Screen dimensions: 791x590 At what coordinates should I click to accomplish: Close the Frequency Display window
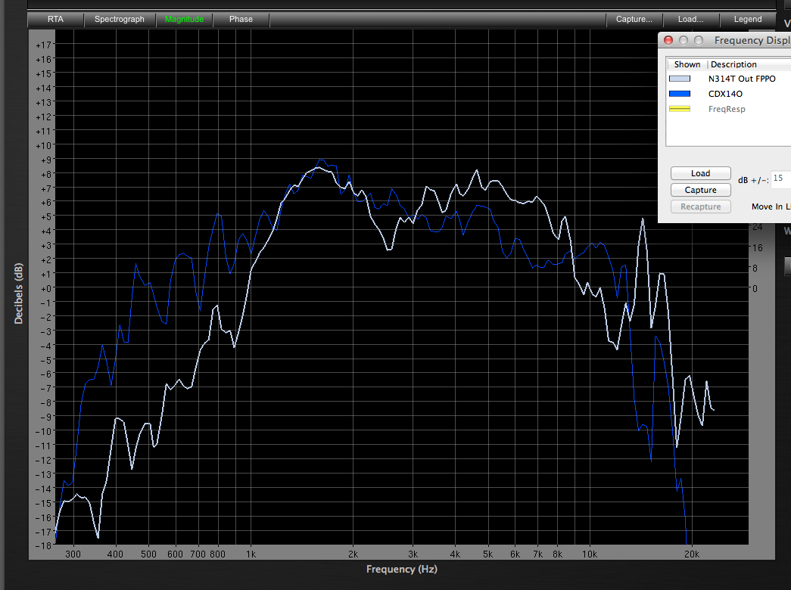coord(668,40)
